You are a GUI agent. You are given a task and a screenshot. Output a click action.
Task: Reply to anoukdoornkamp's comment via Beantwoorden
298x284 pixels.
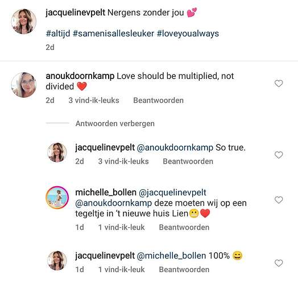click(158, 101)
